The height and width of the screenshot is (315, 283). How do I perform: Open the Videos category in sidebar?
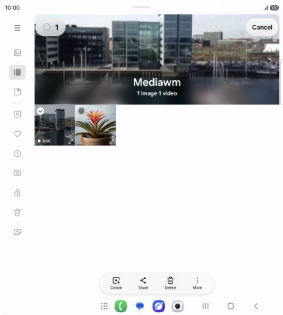(17, 114)
